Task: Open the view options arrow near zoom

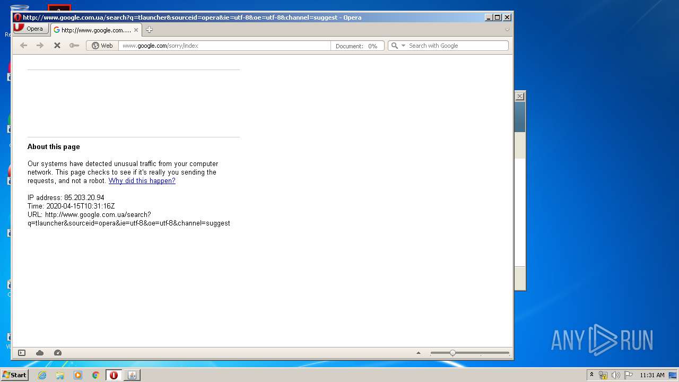Action: coord(419,353)
